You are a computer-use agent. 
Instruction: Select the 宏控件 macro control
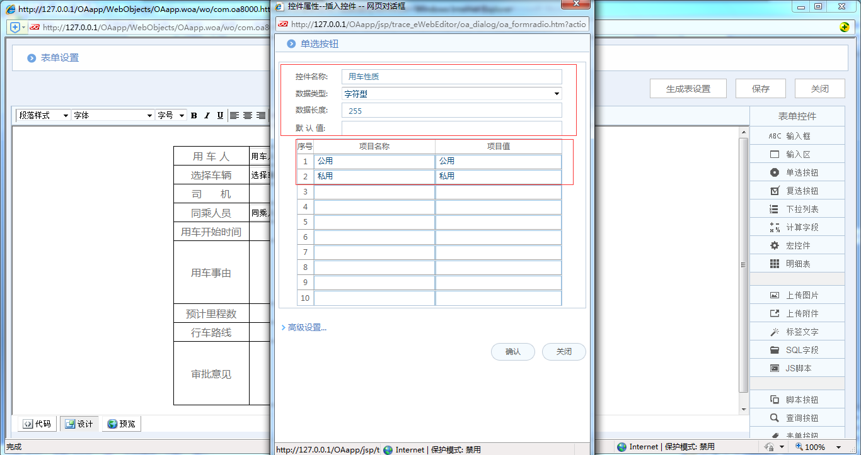775,245
